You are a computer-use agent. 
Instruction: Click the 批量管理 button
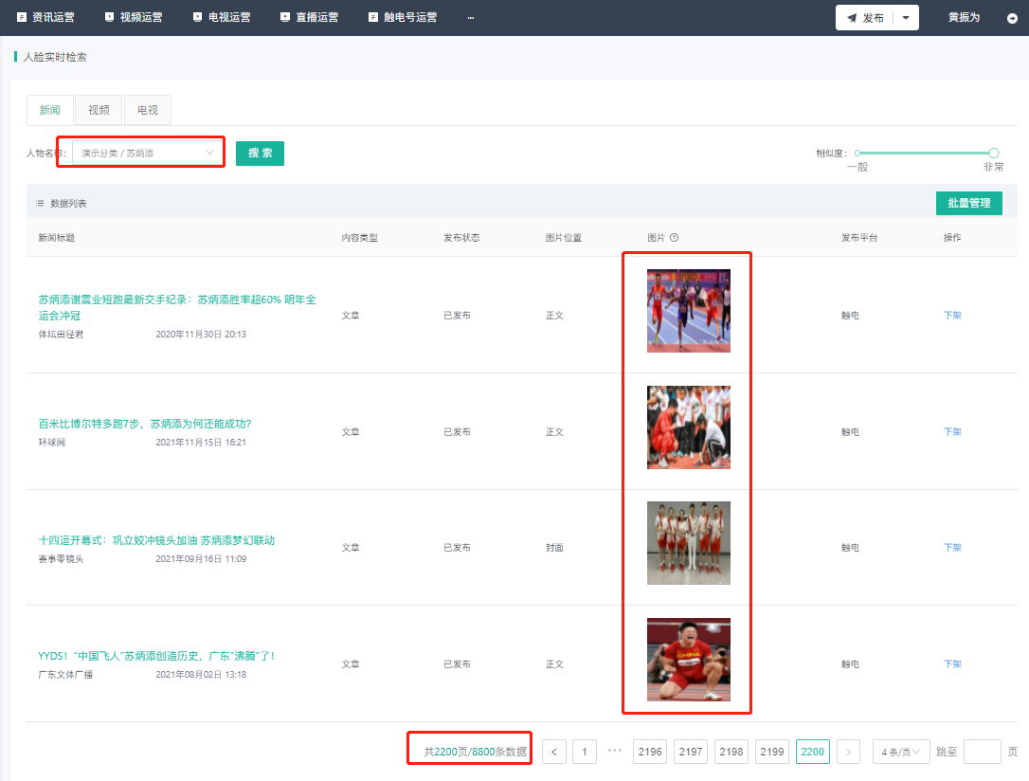968,203
